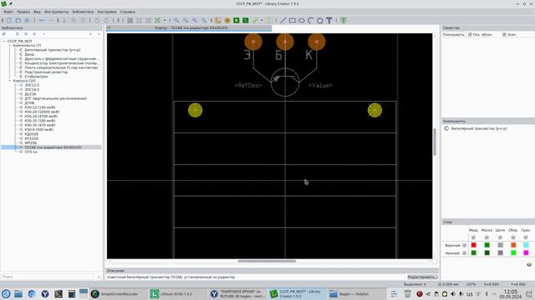
Task: Click the first magnifier zoom icon in the toolbar
Action: click(x=176, y=20)
